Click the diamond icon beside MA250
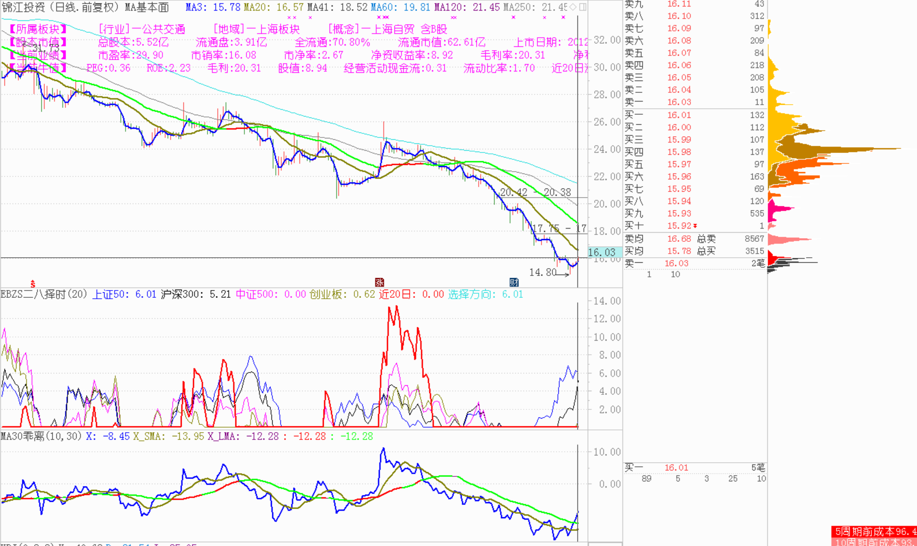Image resolution: width=917 pixels, height=546 pixels. tap(573, 7)
